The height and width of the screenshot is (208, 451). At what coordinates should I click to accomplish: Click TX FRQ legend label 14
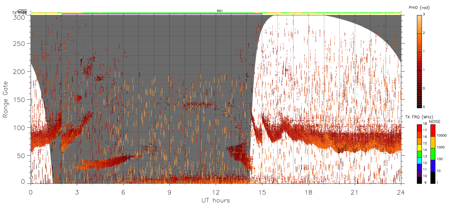click(425, 150)
